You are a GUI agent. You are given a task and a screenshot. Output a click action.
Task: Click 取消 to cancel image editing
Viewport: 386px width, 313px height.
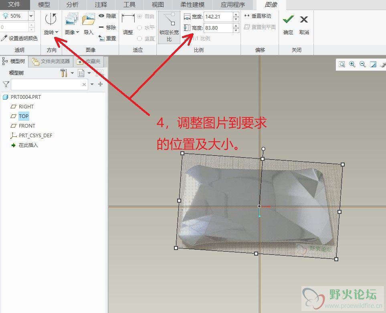(x=304, y=23)
